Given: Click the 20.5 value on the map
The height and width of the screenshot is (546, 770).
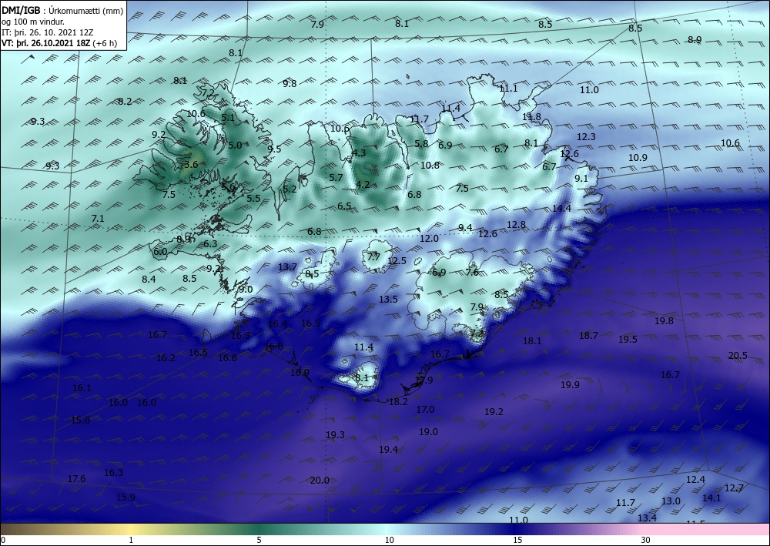Looking at the screenshot, I should 738,356.
